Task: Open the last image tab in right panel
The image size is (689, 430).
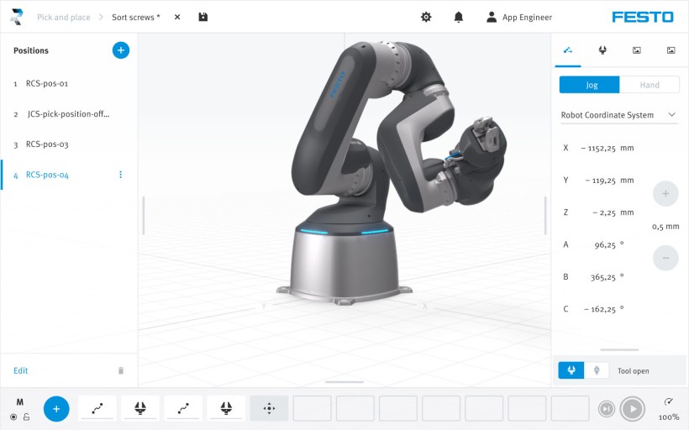Action: (x=671, y=50)
